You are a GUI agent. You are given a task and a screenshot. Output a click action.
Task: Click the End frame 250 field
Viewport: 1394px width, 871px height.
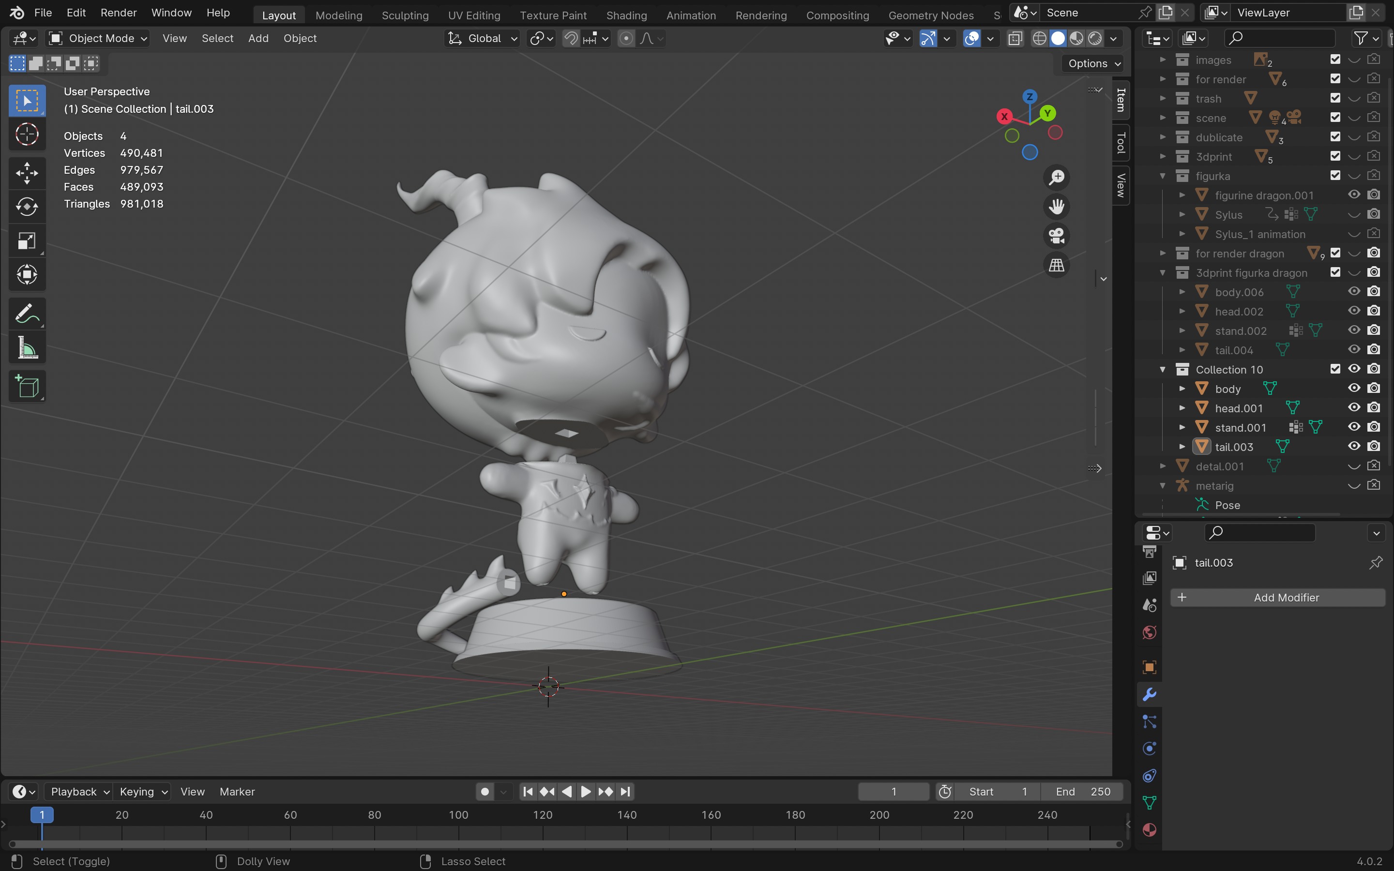[x=1082, y=792]
